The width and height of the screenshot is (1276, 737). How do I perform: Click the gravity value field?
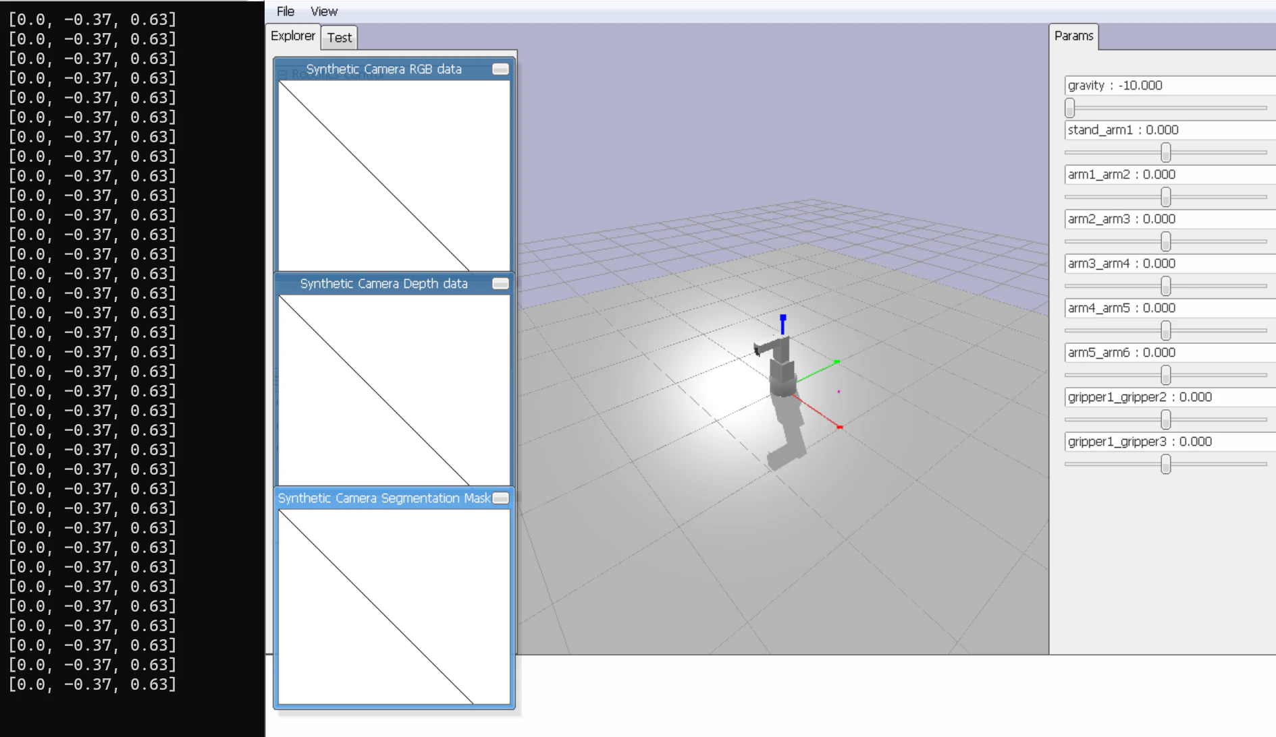(1170, 86)
